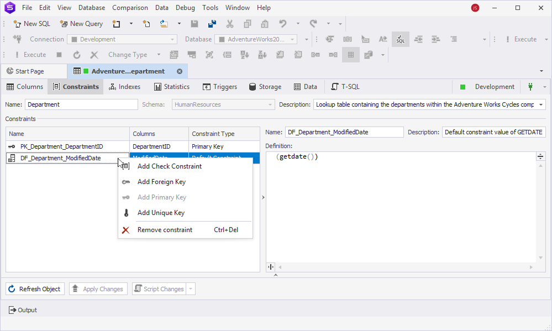
Task: Switch to the Data tab
Action: 306,87
